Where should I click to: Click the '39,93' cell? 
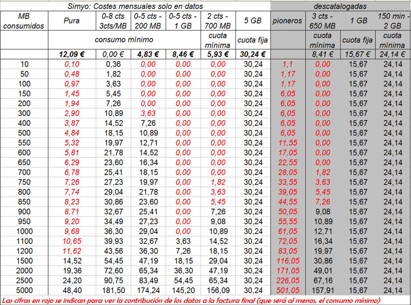coord(113,241)
